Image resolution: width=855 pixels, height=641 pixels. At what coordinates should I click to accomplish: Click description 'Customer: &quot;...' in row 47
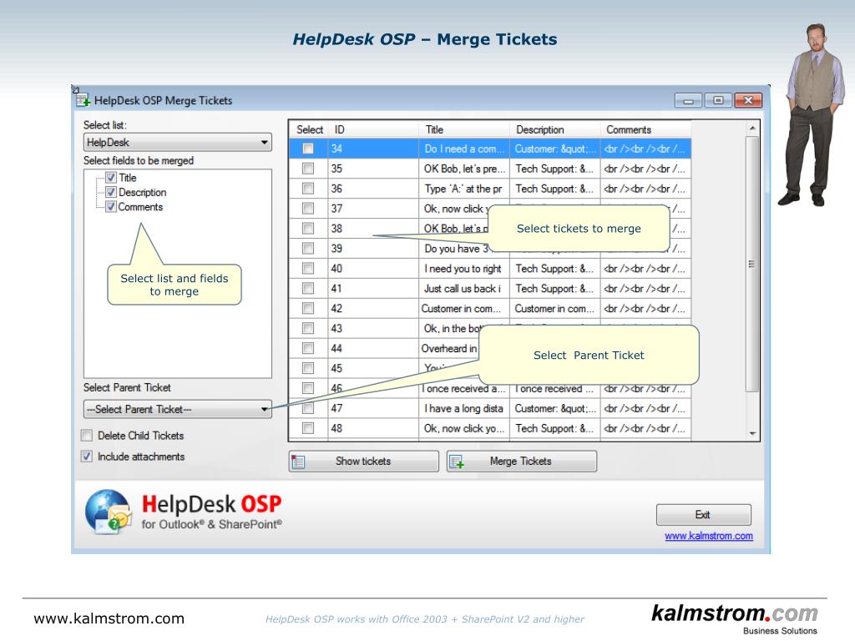coord(555,408)
